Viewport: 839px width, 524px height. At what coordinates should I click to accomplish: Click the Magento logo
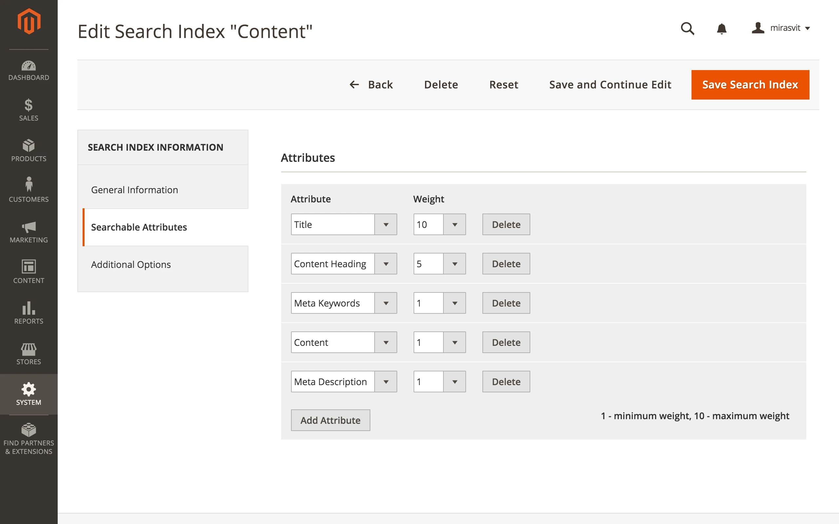click(x=29, y=22)
